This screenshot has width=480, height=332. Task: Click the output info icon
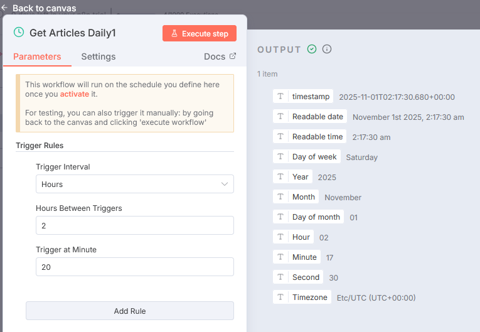pyautogui.click(x=327, y=49)
